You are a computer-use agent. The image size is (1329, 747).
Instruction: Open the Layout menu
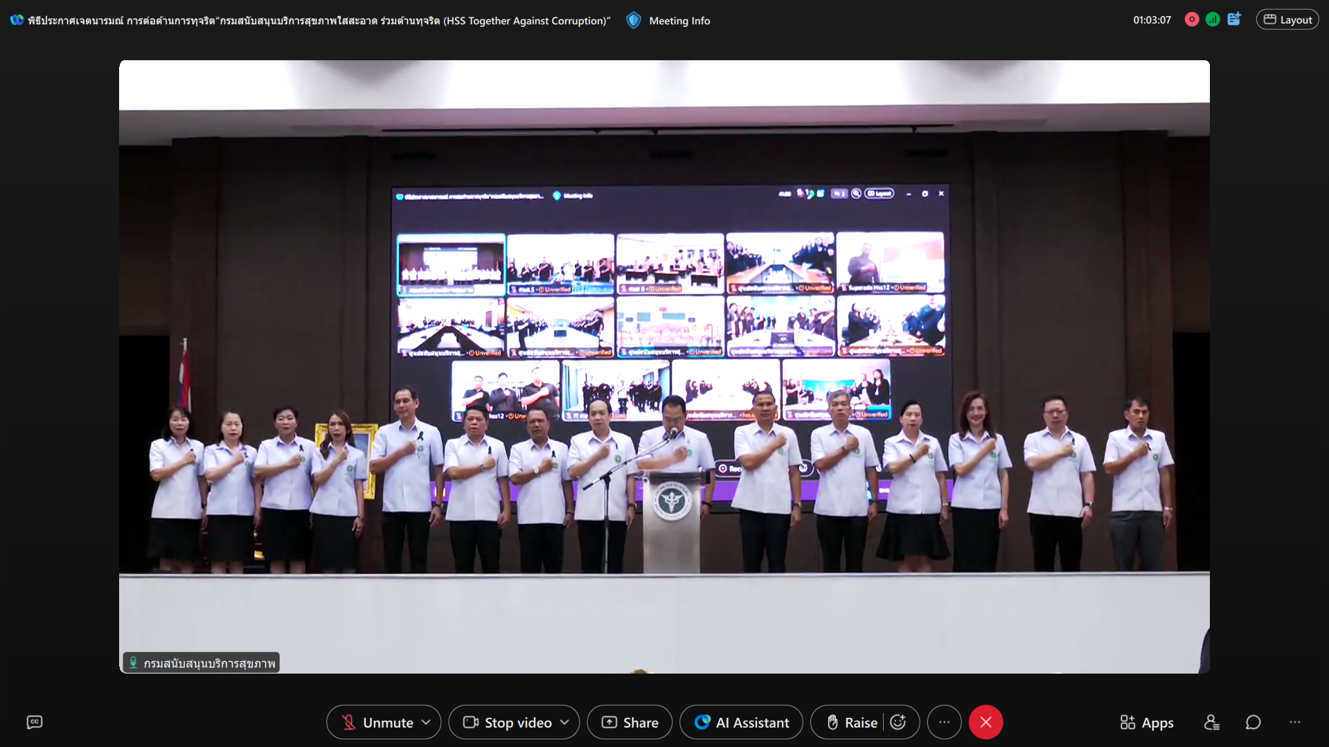click(1287, 20)
